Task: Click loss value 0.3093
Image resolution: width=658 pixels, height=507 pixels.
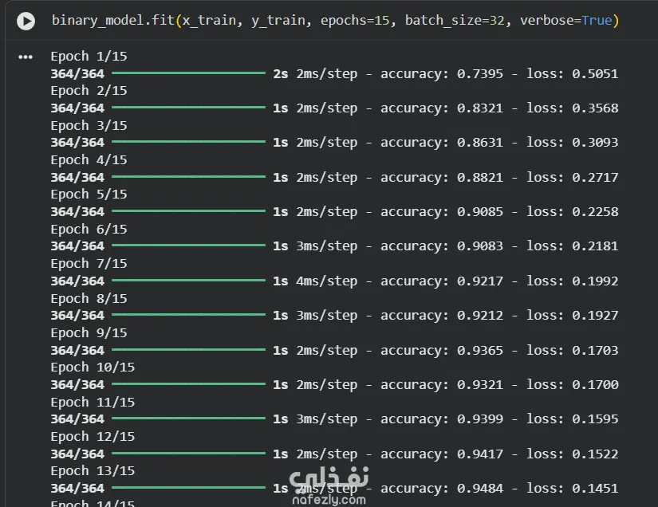Action: point(595,143)
